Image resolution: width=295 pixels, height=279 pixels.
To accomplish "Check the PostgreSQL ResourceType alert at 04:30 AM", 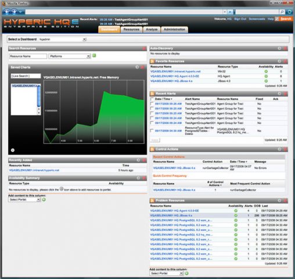I will (x=152, y=131).
